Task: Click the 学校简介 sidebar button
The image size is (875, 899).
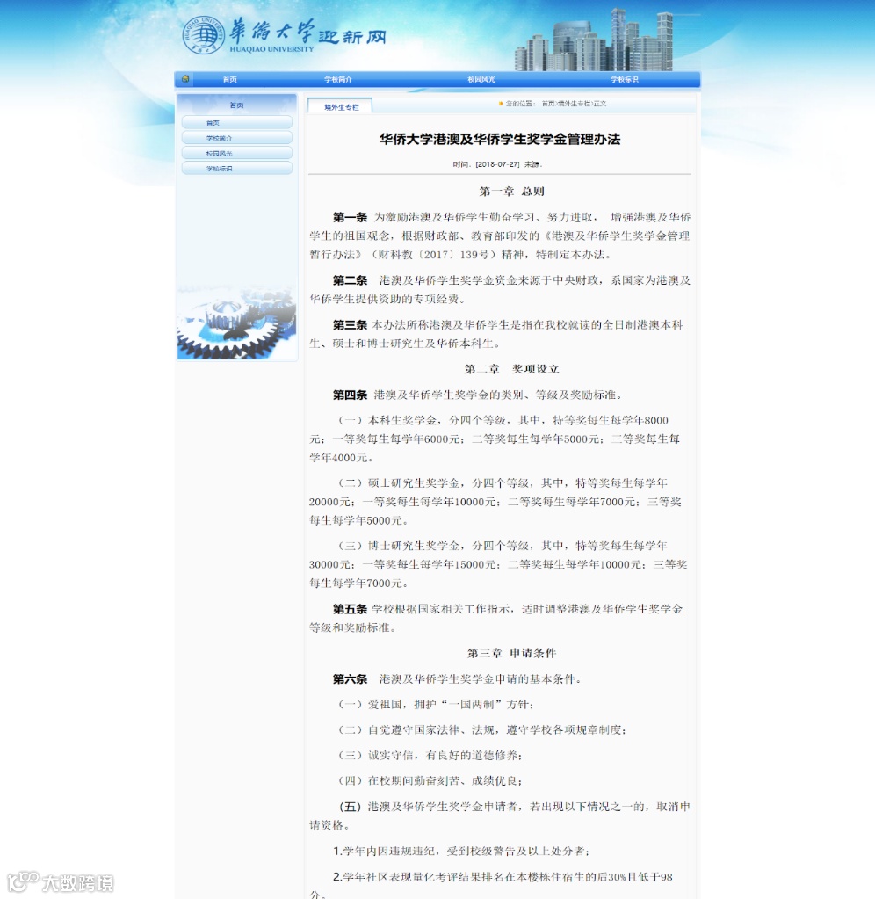Action: tap(236, 138)
